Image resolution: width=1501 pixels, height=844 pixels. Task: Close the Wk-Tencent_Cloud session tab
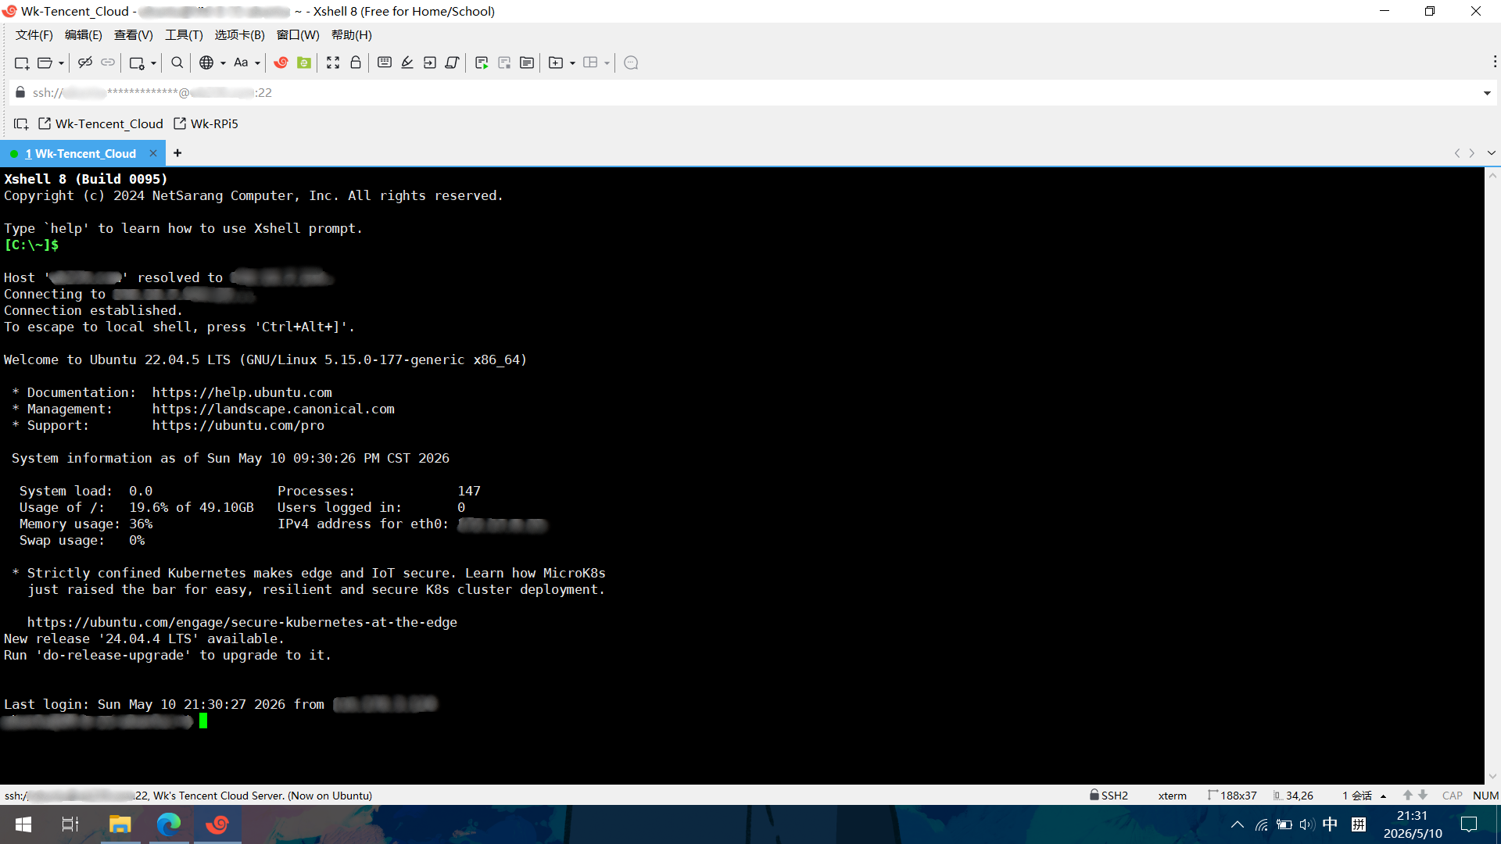pyautogui.click(x=153, y=153)
